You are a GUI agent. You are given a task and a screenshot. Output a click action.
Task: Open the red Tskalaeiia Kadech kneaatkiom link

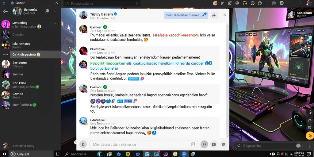[x=175, y=35]
